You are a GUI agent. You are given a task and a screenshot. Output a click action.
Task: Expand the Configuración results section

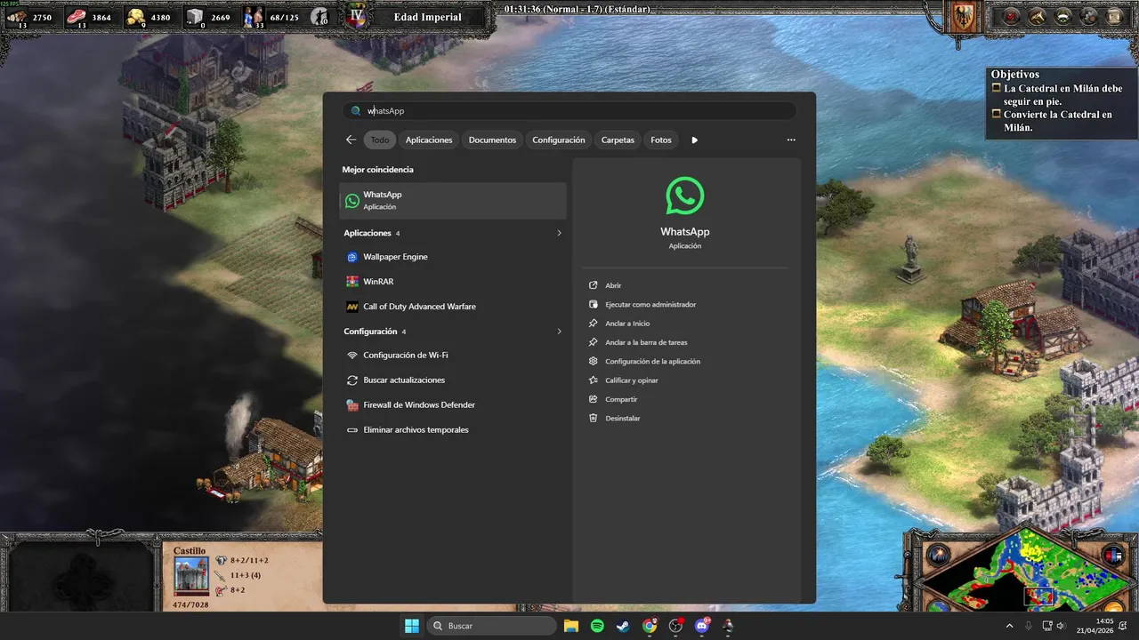point(559,332)
